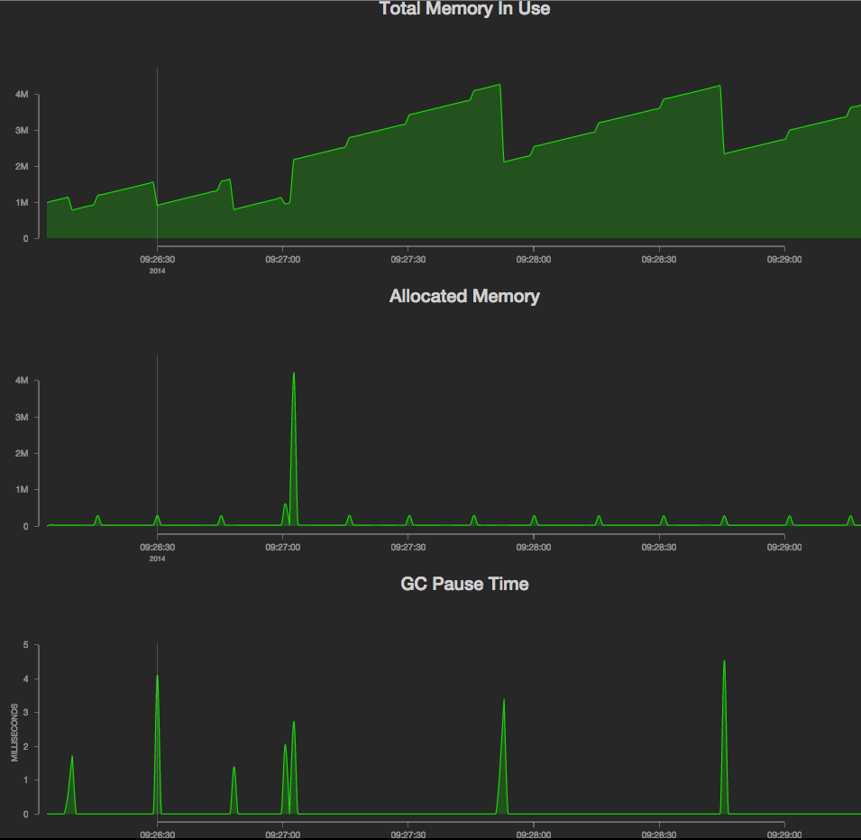The height and width of the screenshot is (840, 861).
Task: Click 09:28:30 under Total Memory In Use chart
Action: click(659, 259)
